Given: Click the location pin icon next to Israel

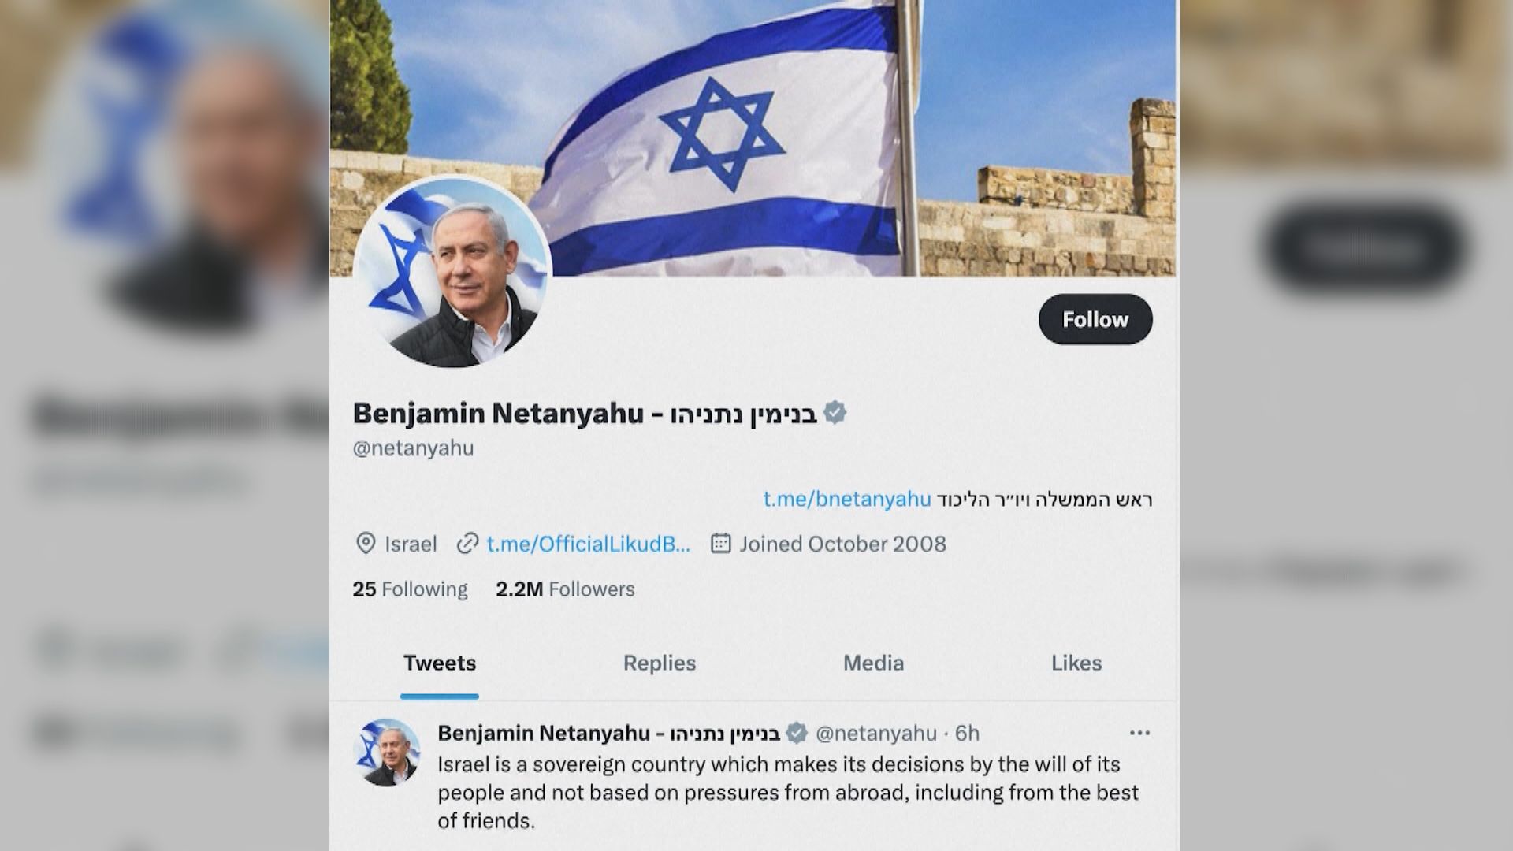Looking at the screenshot, I should pos(365,544).
